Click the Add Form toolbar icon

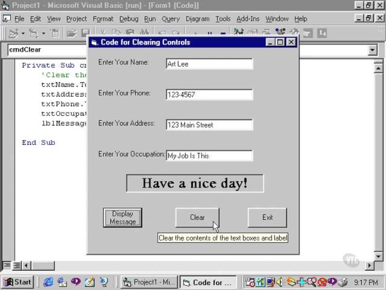(x=32, y=33)
